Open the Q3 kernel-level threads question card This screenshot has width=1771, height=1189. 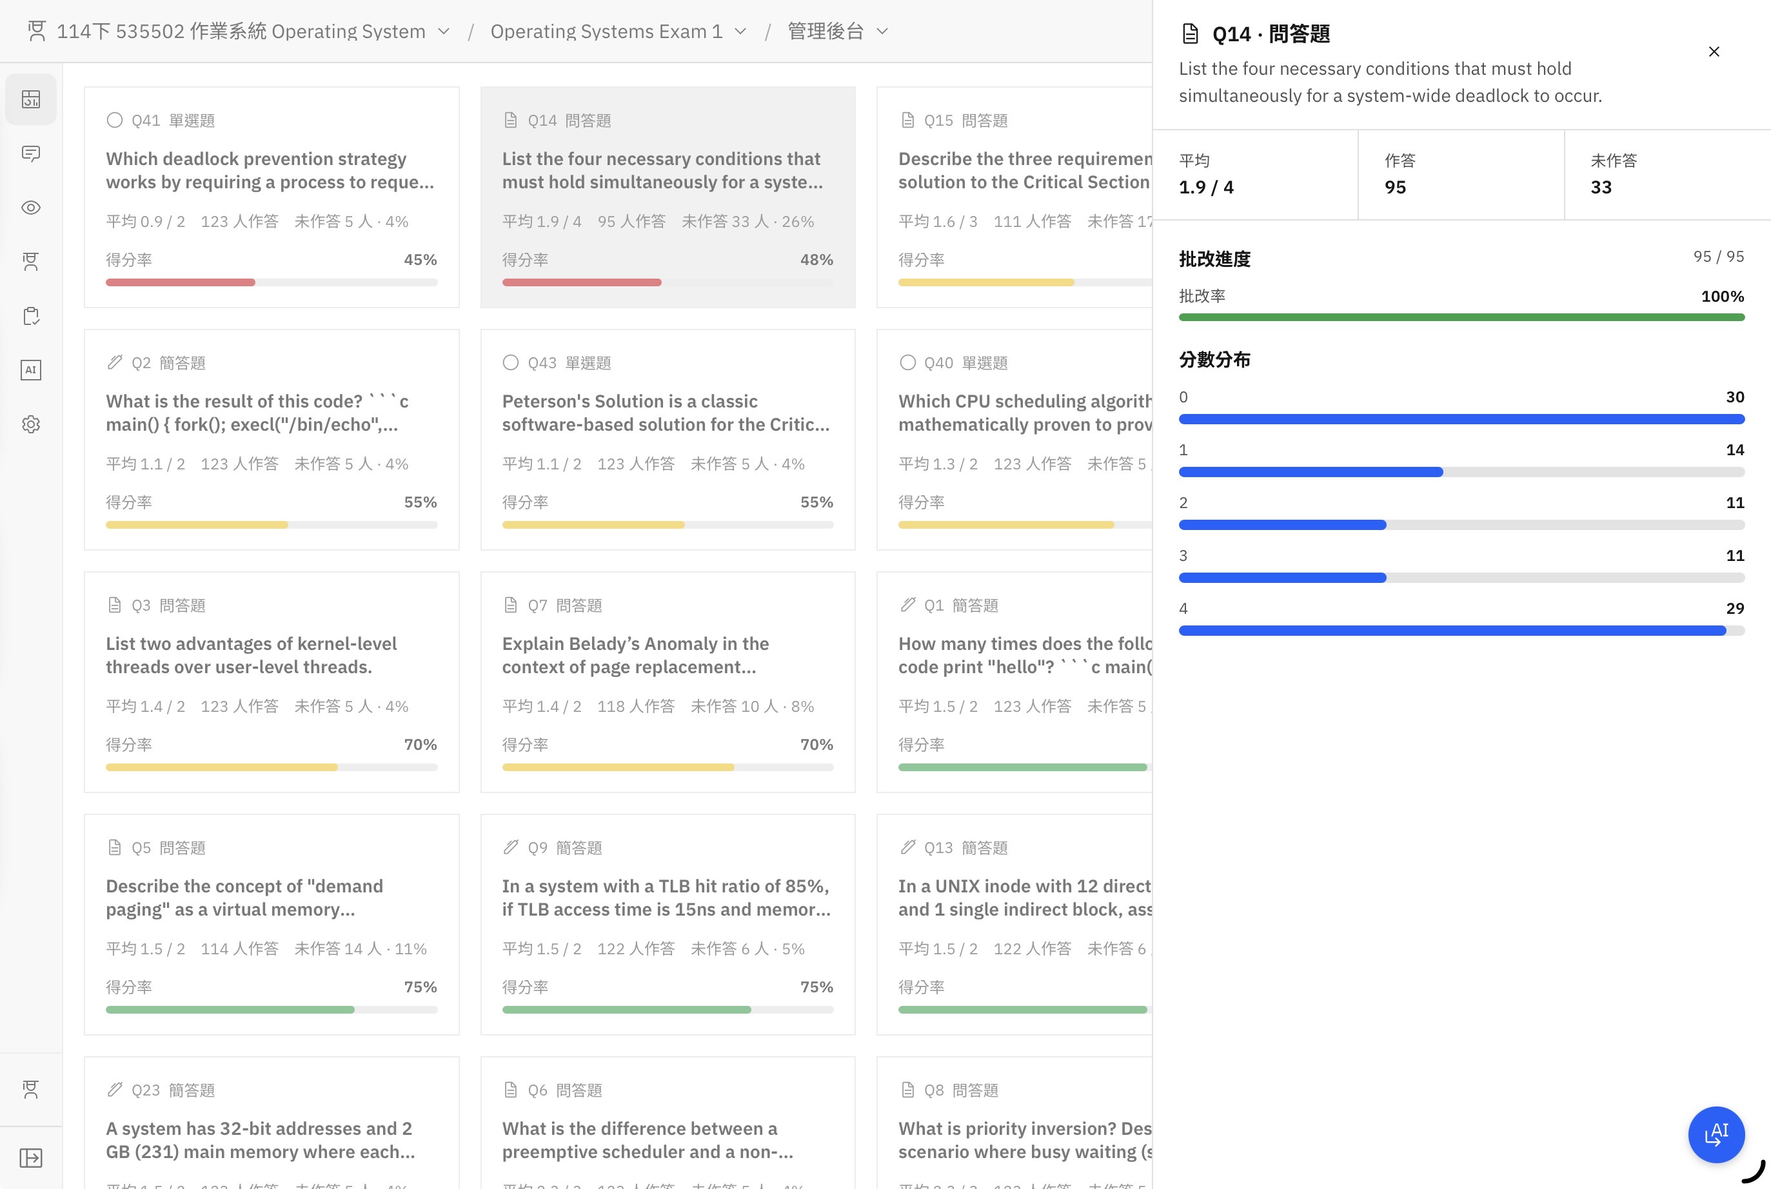272,682
